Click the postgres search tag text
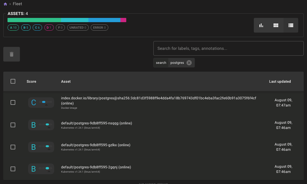This screenshot has width=307, height=184. coord(177,63)
